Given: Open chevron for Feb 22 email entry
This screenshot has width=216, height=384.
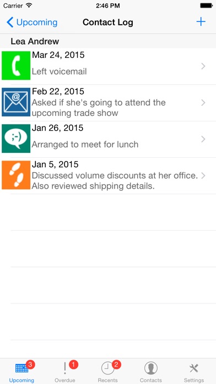Looking at the screenshot, I should pyautogui.click(x=203, y=103).
